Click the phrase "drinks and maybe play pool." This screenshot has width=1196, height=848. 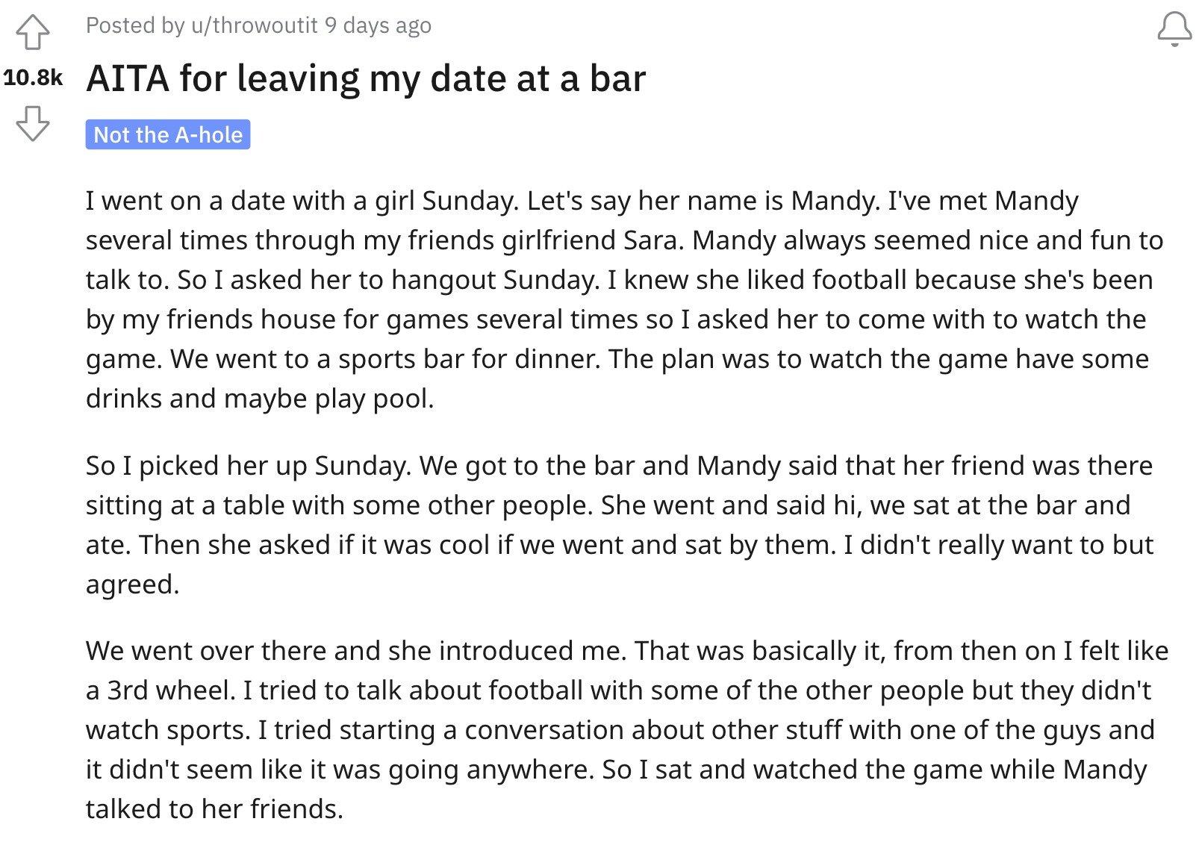[x=260, y=399]
